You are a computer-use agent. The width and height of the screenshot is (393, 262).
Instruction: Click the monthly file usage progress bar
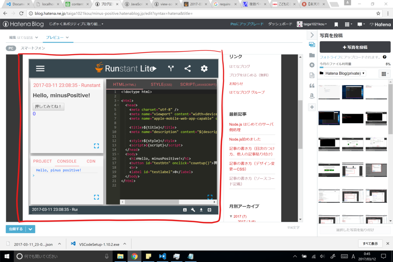click(355, 68)
